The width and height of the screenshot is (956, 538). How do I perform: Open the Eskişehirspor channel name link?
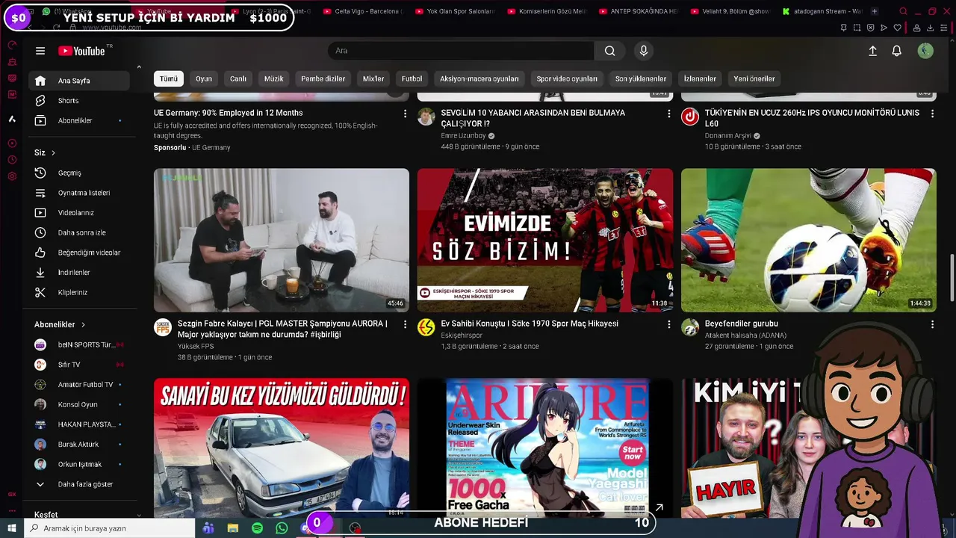click(462, 336)
